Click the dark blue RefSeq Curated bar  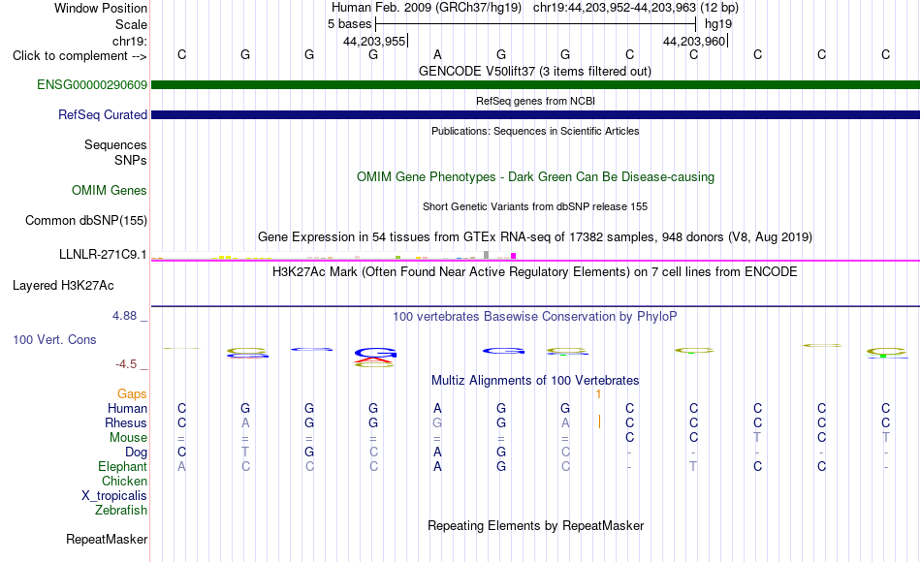tap(535, 114)
